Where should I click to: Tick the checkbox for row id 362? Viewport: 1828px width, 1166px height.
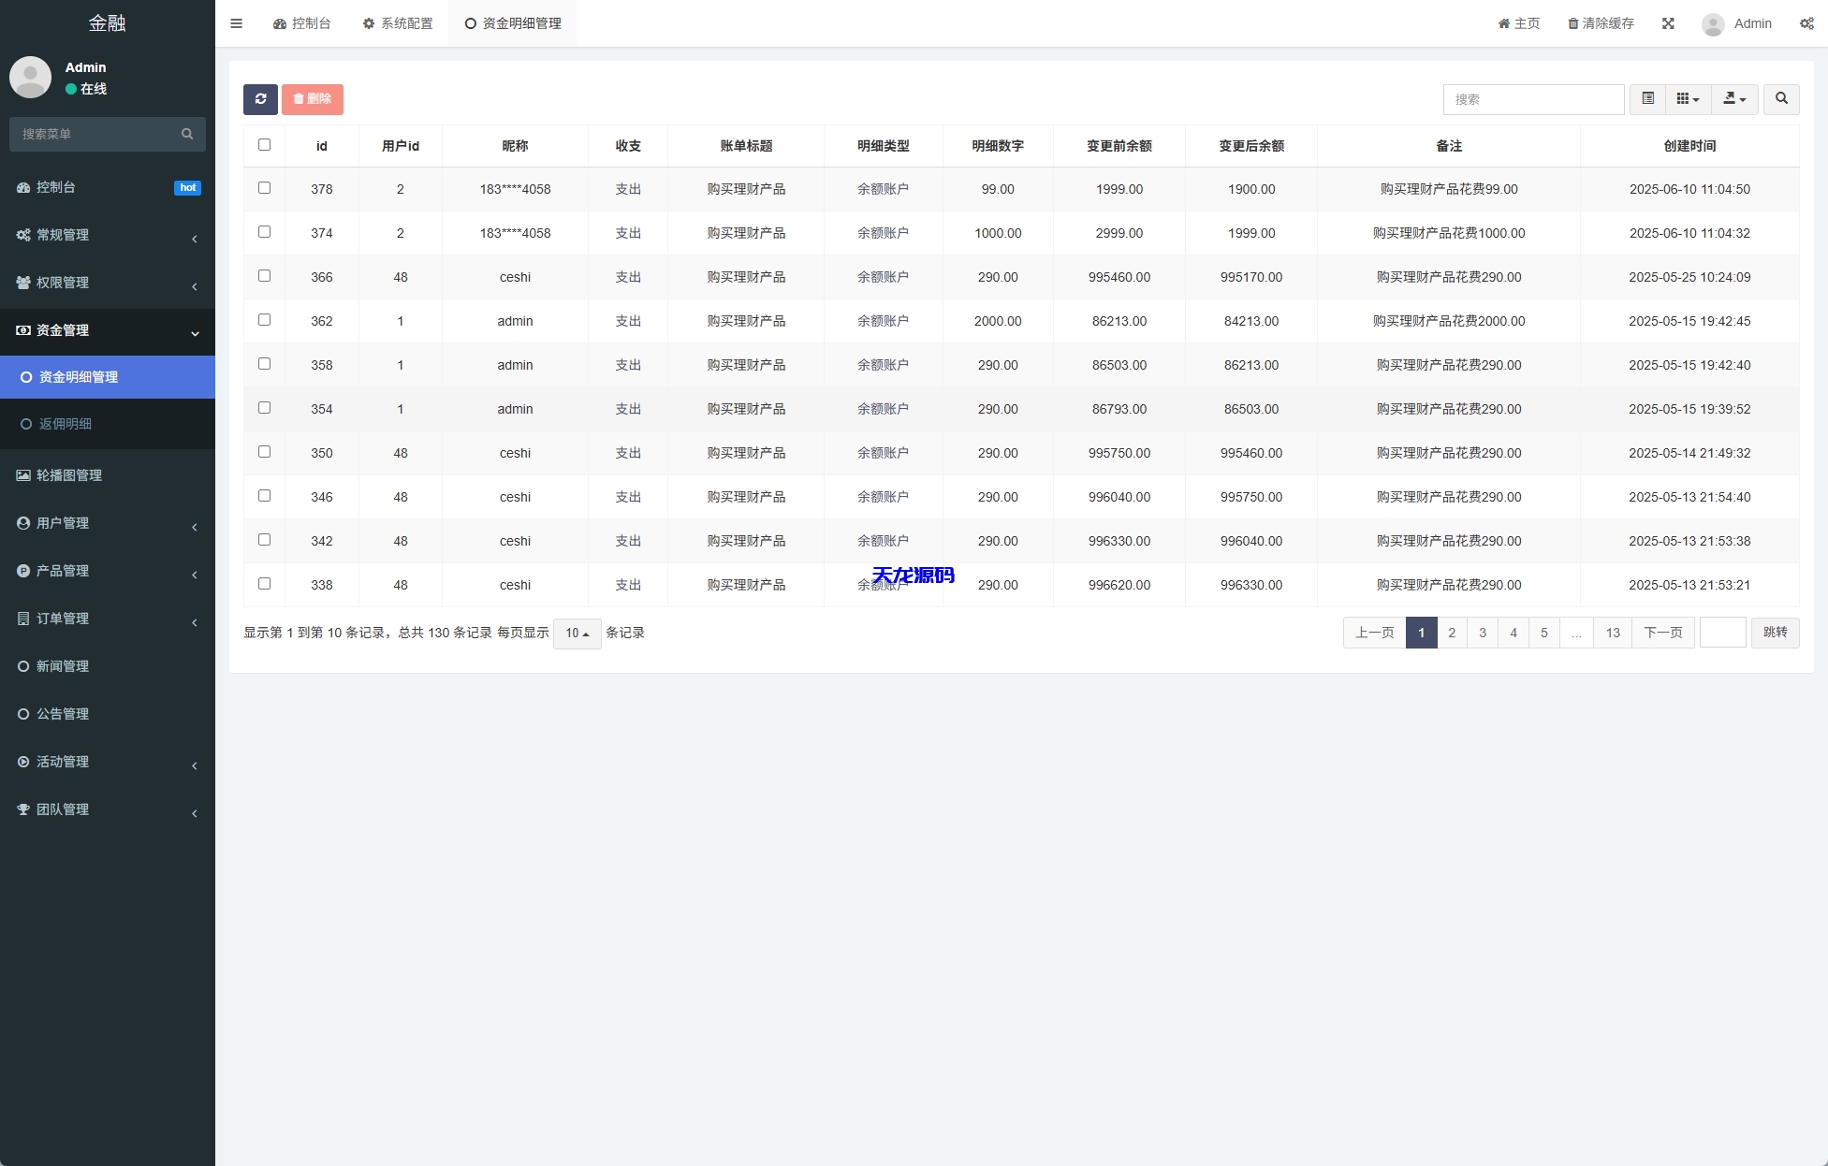click(x=264, y=320)
